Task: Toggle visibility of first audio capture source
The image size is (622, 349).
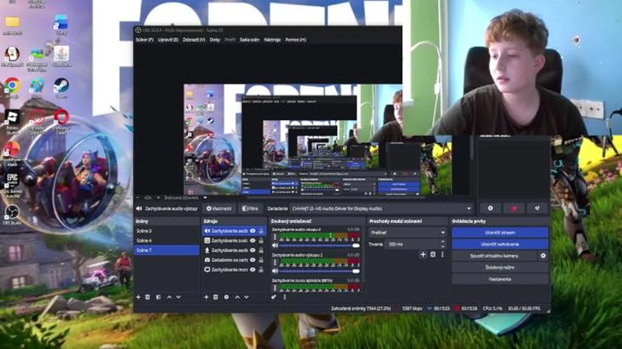Action: (253, 231)
